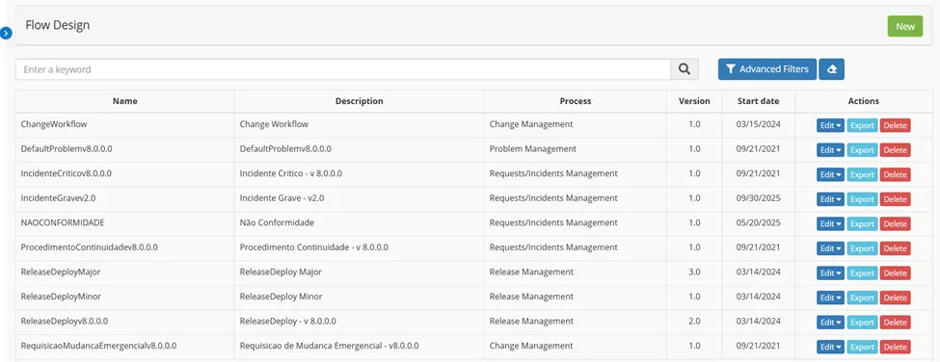Click the Description column header
940x362 pixels.
point(359,101)
